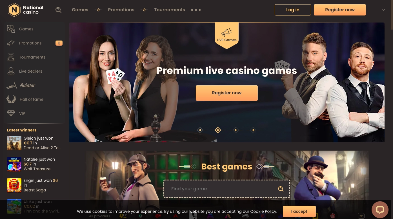393x219 pixels.
Task: Open Promotions megaphone icon in sidebar
Action: [11, 43]
